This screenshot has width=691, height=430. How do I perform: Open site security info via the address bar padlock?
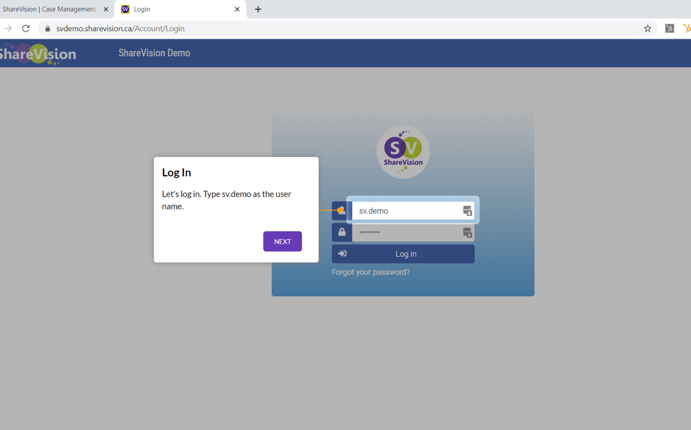point(47,28)
